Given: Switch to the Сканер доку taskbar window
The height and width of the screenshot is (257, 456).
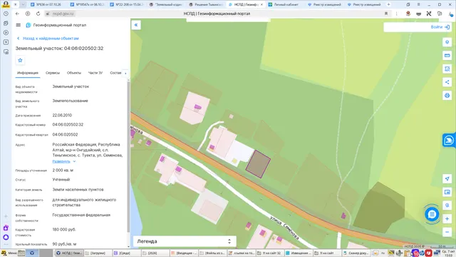Looking at the screenshot, I should (356, 253).
